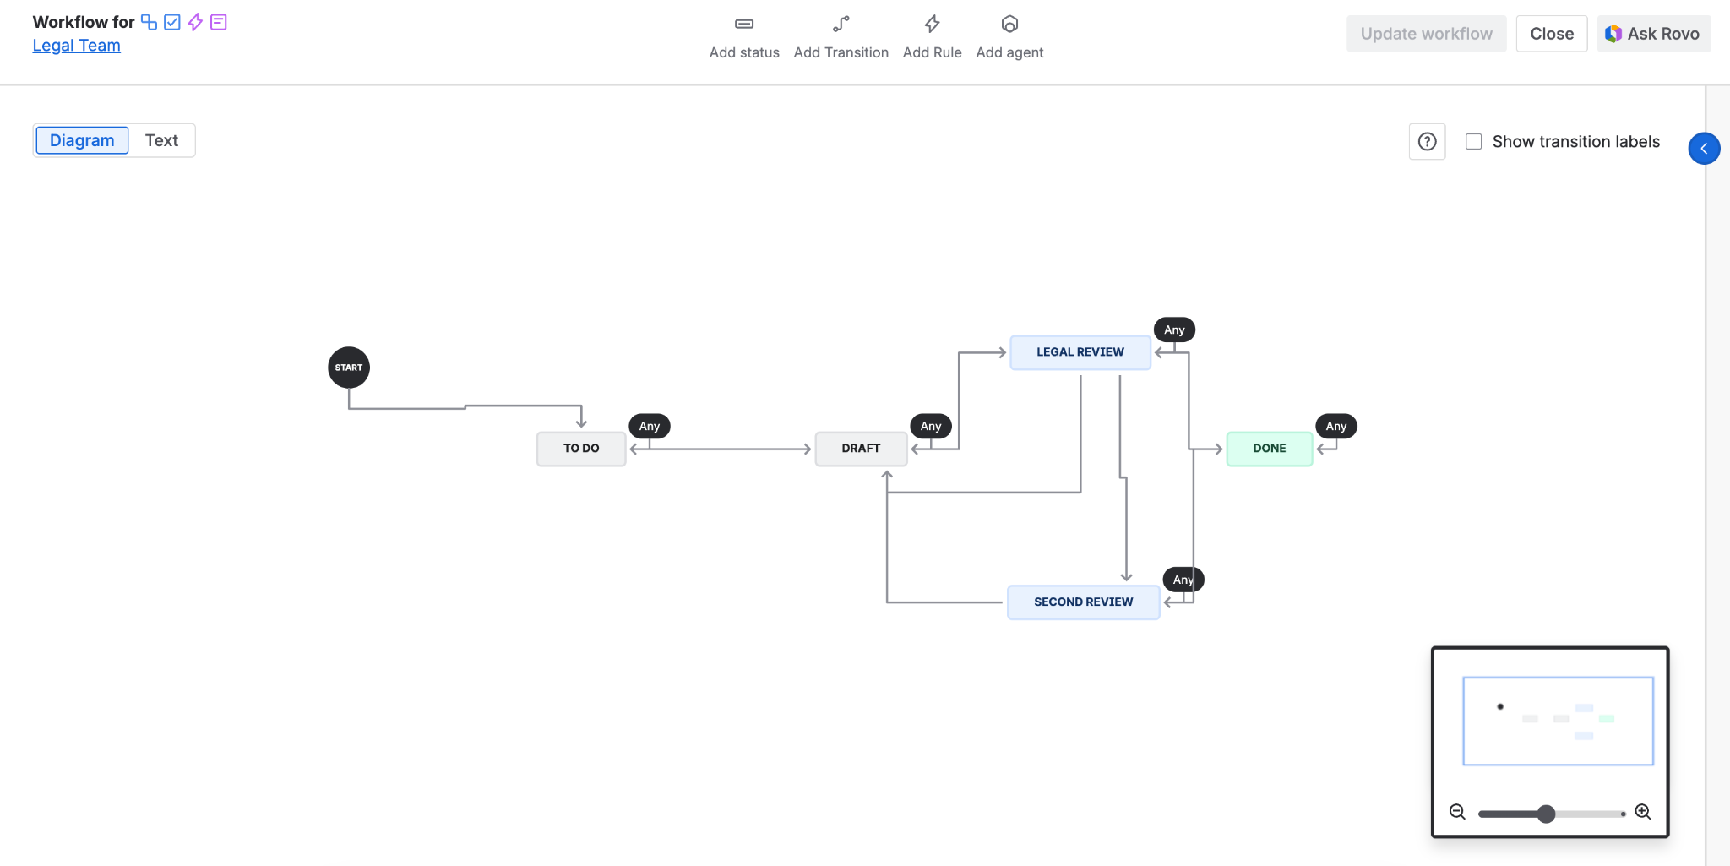Image resolution: width=1730 pixels, height=866 pixels.
Task: Click the Update workflow button
Action: click(x=1426, y=34)
